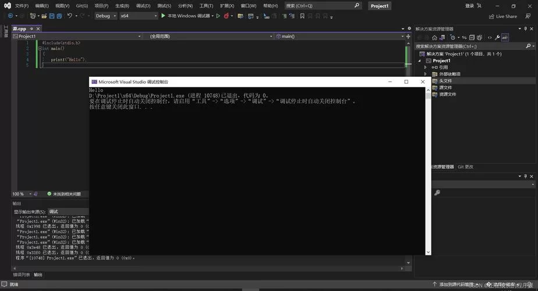Click the open file folder icon
538x291 pixels.
44,16
